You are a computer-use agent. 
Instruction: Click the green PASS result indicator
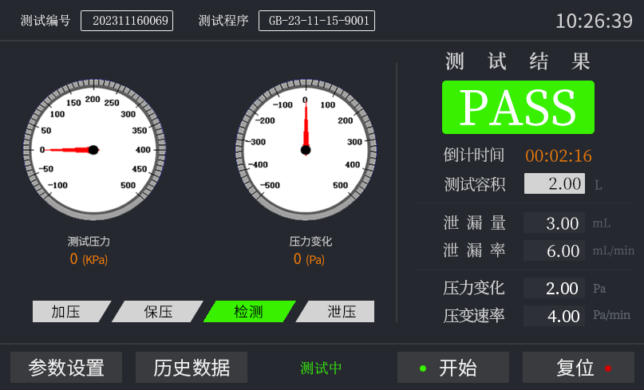coord(518,107)
